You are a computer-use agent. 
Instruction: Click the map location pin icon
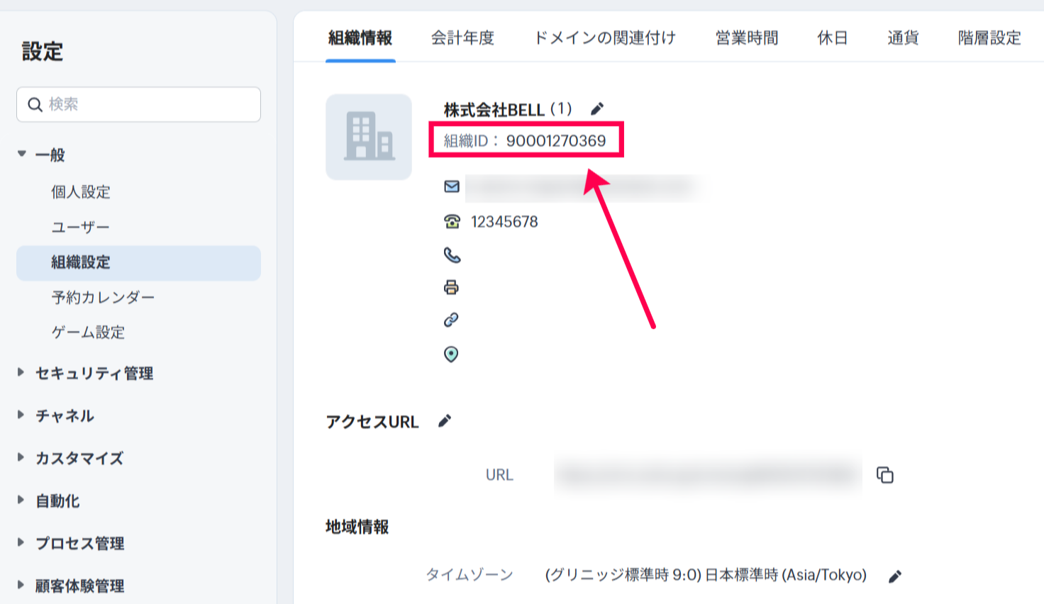click(x=451, y=354)
